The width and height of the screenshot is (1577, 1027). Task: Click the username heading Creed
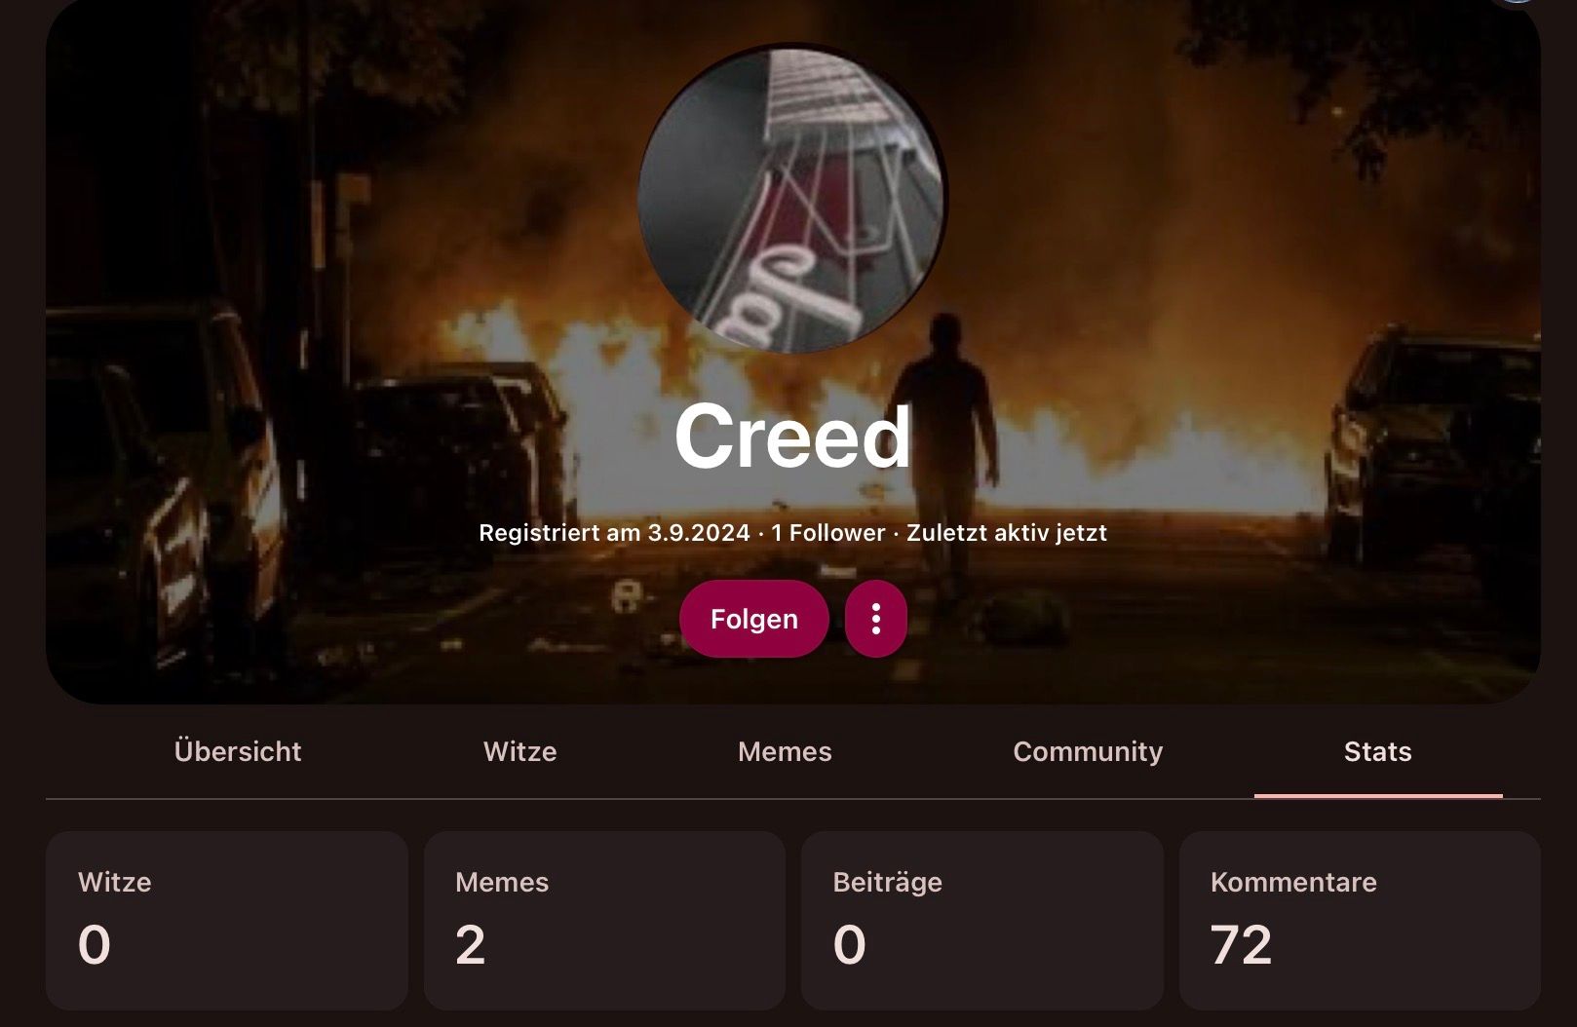point(792,437)
